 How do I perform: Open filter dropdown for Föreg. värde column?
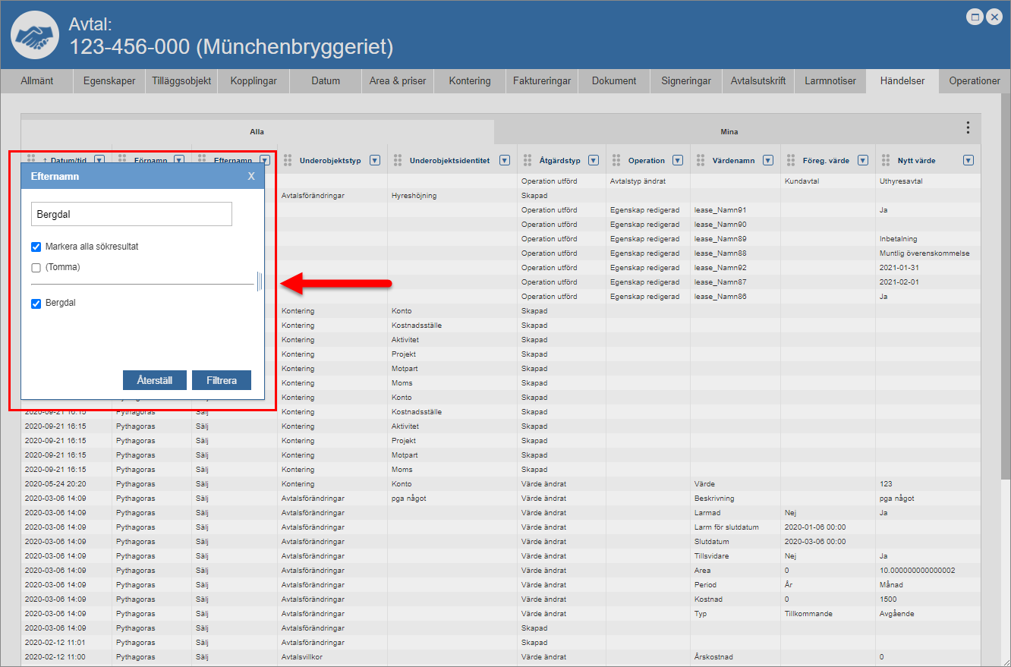(863, 160)
